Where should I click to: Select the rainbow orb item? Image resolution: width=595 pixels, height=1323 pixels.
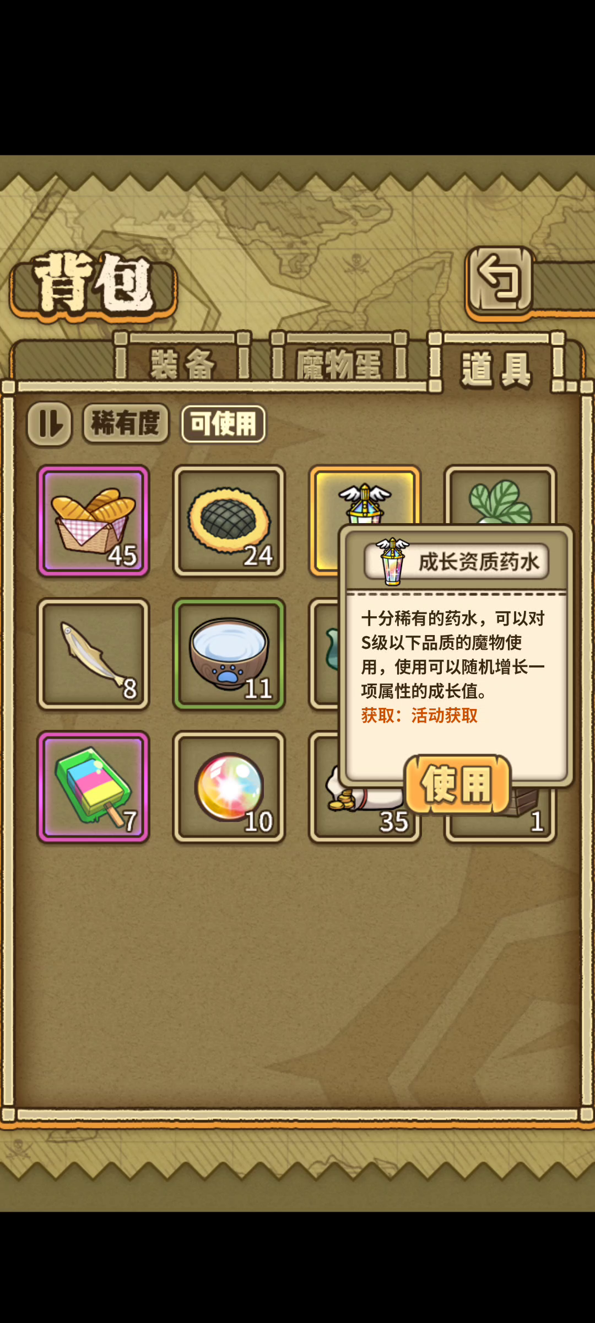click(x=229, y=787)
